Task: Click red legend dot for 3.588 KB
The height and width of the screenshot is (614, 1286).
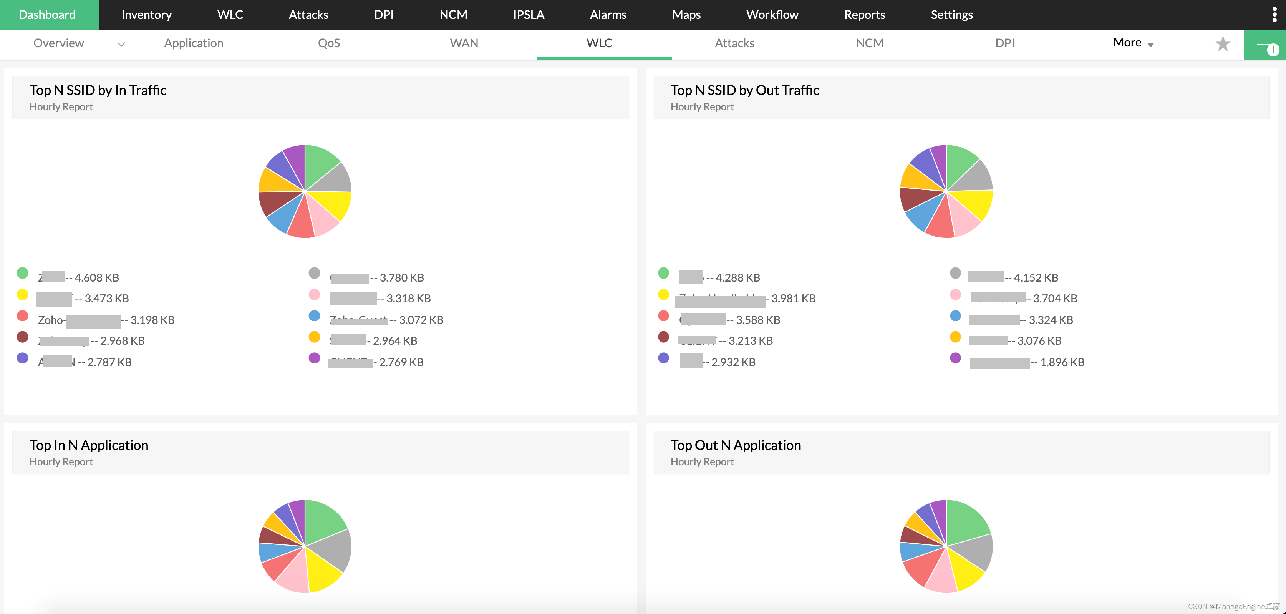Action: (663, 315)
